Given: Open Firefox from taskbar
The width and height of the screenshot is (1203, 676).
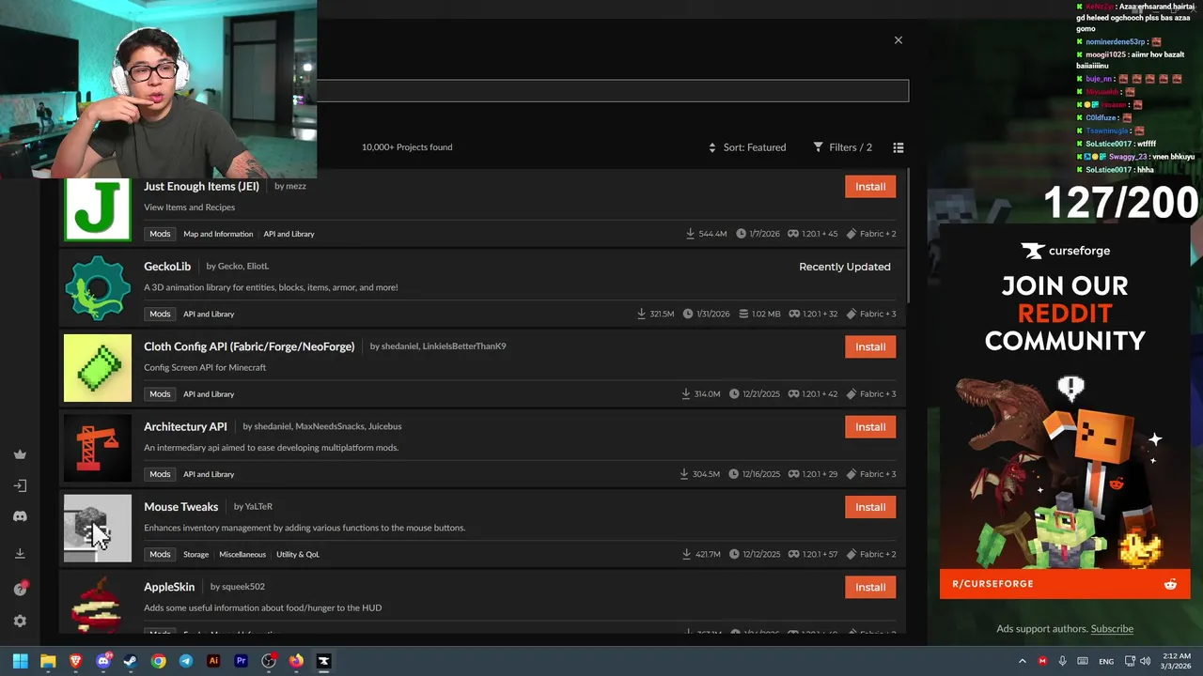Looking at the screenshot, I should click(296, 661).
